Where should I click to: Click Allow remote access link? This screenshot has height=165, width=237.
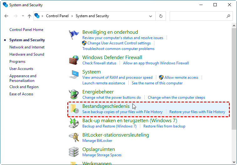181,77
